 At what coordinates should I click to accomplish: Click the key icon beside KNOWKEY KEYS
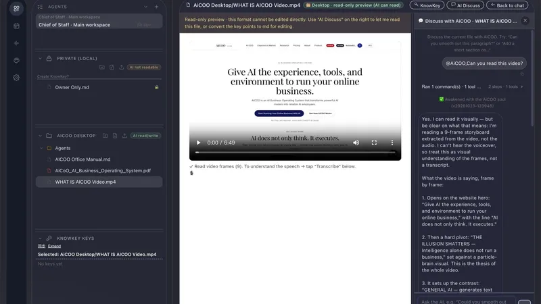[x=49, y=238]
